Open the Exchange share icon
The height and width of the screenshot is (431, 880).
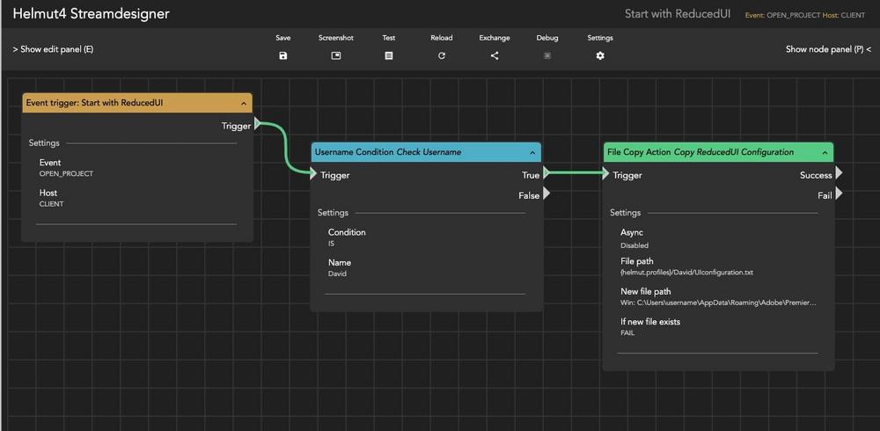495,55
